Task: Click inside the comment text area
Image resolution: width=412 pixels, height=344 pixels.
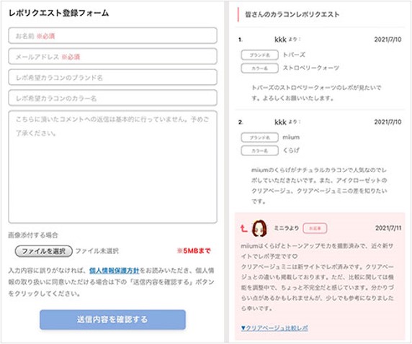Action: tap(112, 167)
